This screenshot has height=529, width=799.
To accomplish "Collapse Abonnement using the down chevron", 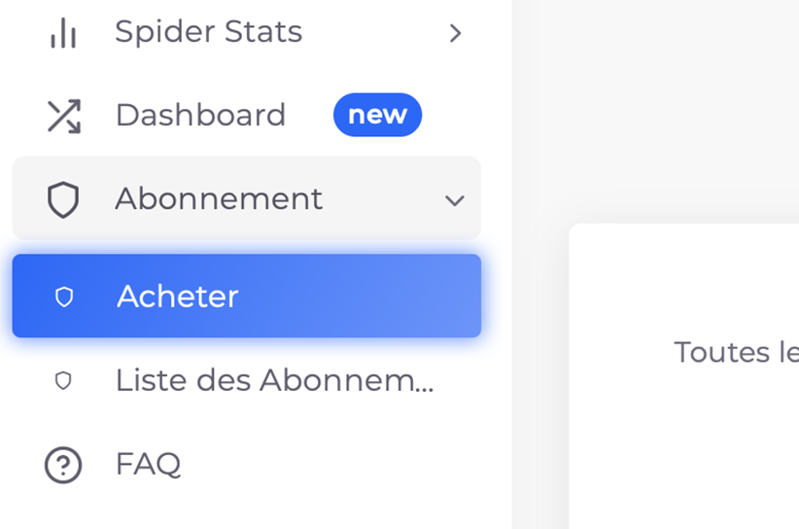I will tap(454, 200).
